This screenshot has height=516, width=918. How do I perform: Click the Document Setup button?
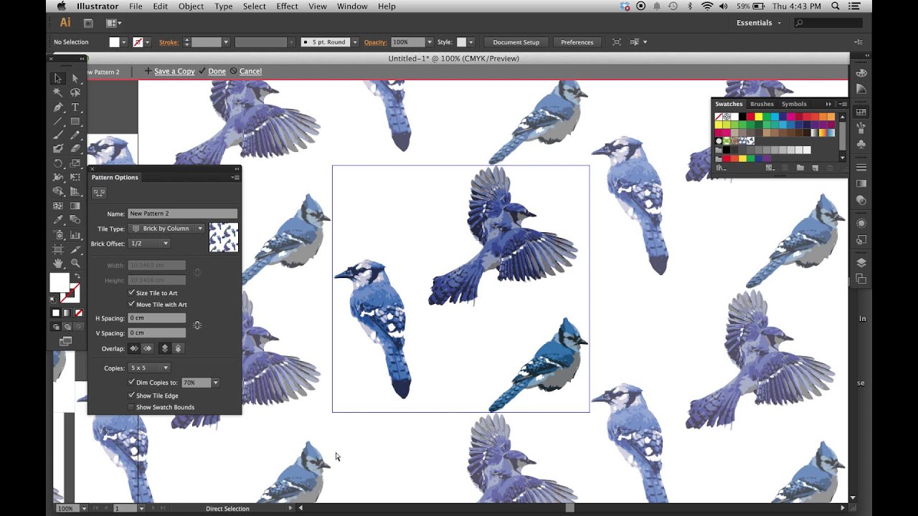point(516,42)
